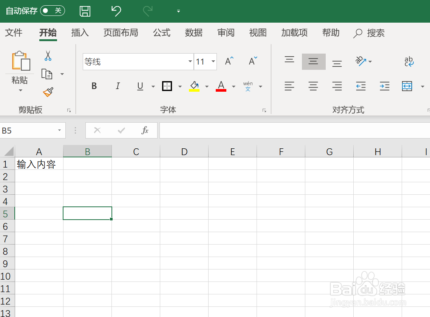Open the 帮助 tab

click(331, 32)
